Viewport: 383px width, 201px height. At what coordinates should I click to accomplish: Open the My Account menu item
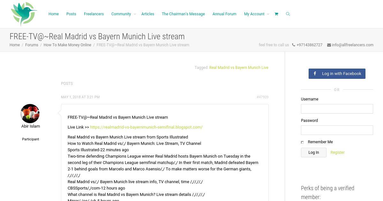click(x=254, y=14)
